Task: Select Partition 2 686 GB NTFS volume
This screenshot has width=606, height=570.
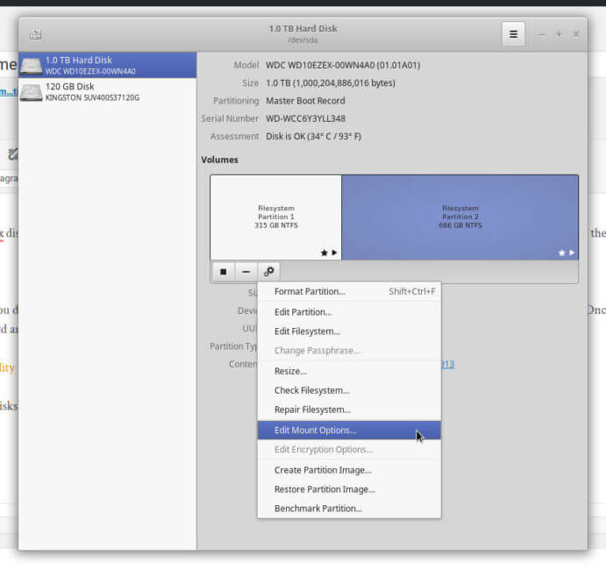Action: (x=460, y=217)
